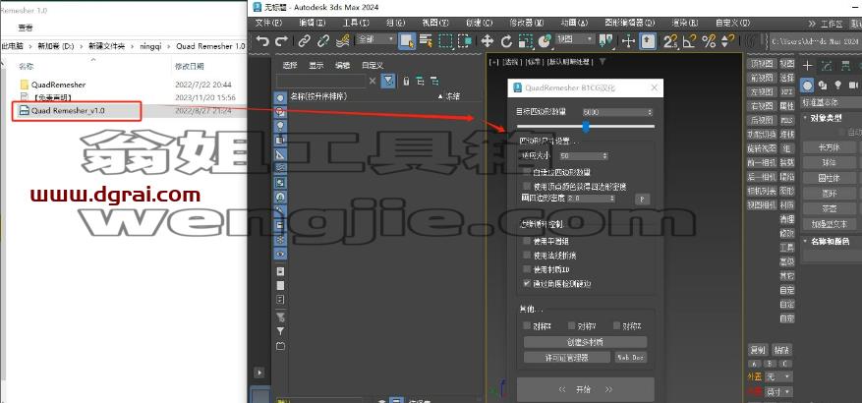Open the 渲染(R) menu
This screenshot has width=862, height=403.
point(684,23)
